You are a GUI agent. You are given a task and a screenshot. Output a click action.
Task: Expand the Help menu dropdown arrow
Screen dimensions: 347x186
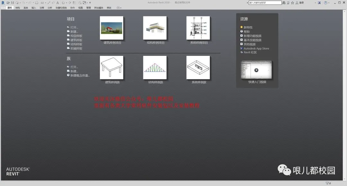pyautogui.click(x=329, y=3)
